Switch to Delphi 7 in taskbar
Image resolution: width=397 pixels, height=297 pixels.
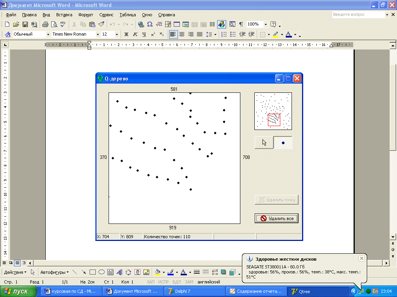tap(194, 291)
